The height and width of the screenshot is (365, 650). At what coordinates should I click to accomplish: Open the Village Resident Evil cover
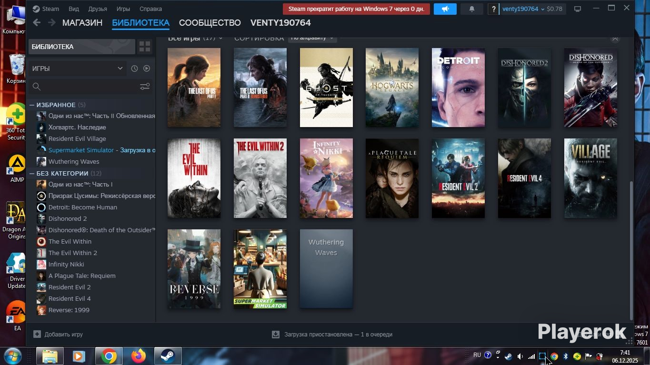point(591,178)
